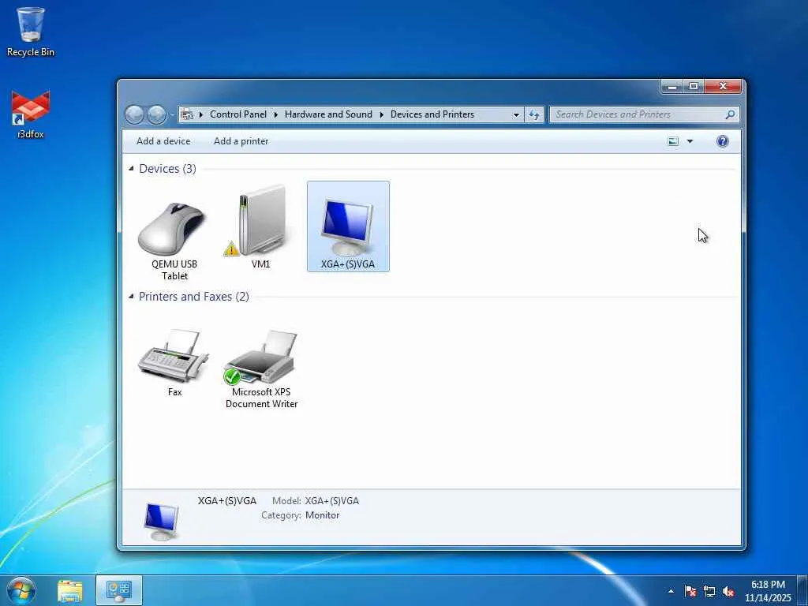The height and width of the screenshot is (606, 808).
Task: Select the r3dfox desktop shortcut
Action: (x=31, y=114)
